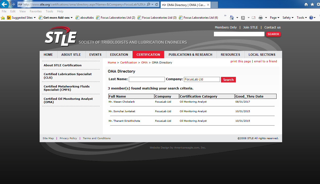This screenshot has width=320, height=184.
Task: Open browser settings gear icon
Action: coord(318,5)
